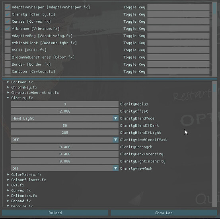
Task: Adjust the ClarityRadius slider
Action: point(65,104)
